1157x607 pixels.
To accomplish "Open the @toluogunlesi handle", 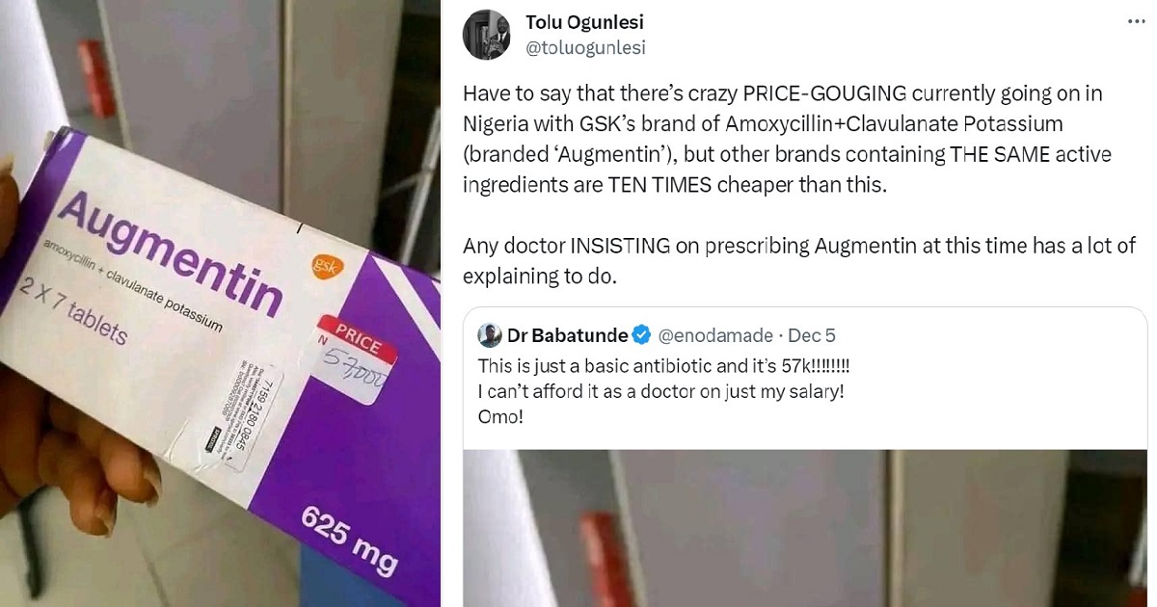I will coord(585,47).
